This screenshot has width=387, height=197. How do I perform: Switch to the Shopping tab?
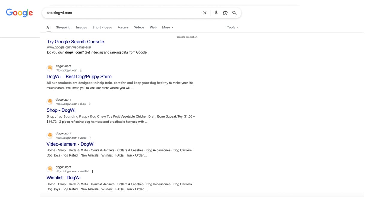tap(63, 27)
